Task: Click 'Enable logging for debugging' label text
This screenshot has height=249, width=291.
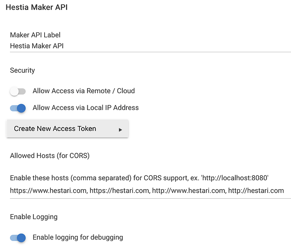Action: [x=78, y=238]
